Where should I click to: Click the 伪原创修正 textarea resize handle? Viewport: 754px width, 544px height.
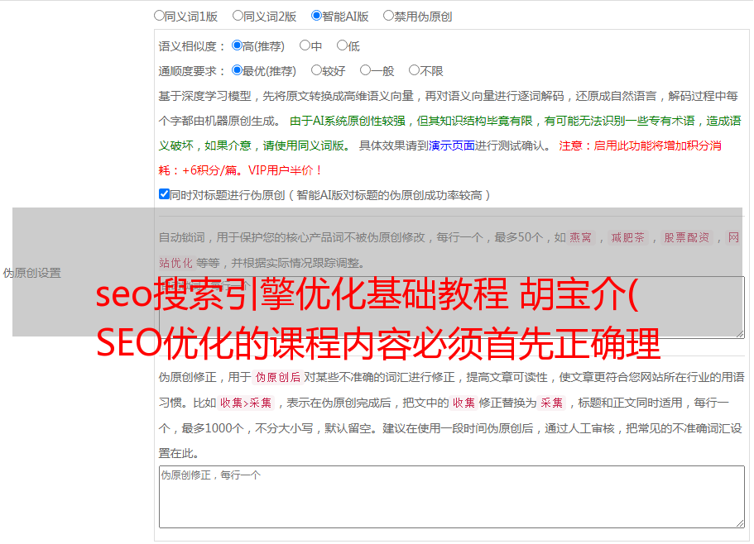coord(740,524)
